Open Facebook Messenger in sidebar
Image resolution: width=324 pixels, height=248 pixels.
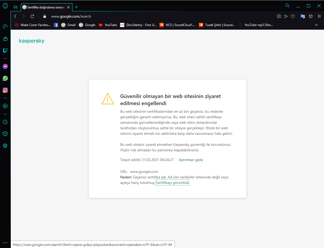pos(5,66)
